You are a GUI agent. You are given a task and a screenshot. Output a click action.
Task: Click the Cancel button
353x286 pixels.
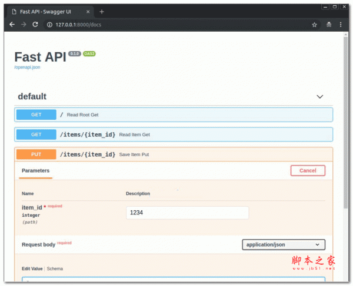[x=308, y=171]
